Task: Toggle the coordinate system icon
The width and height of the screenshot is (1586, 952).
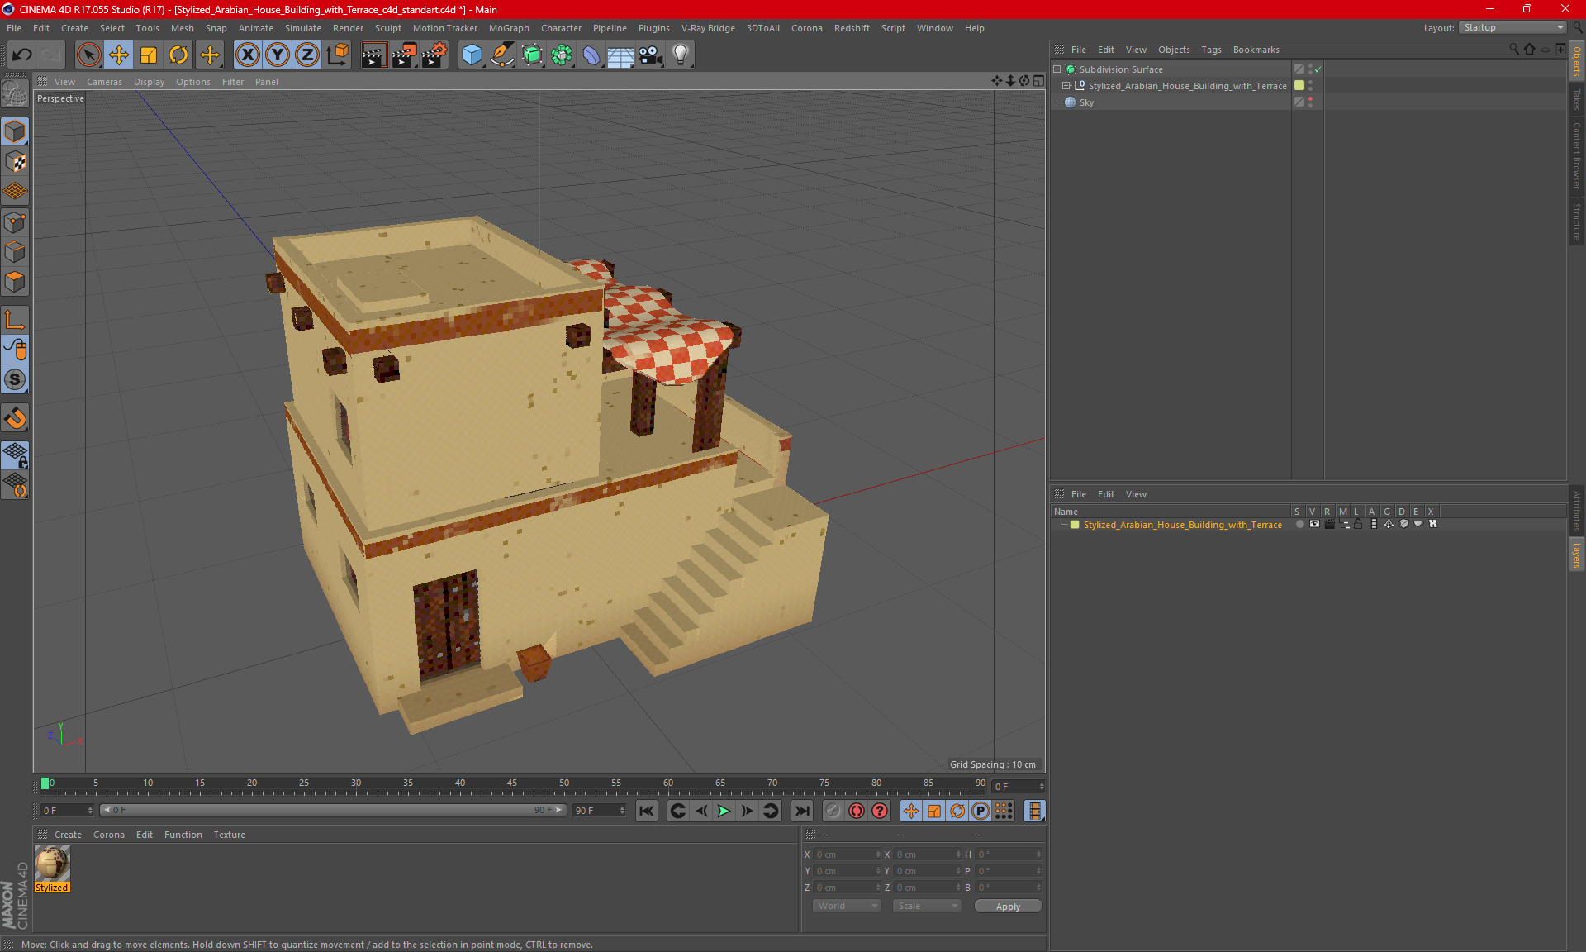Action: 338,55
